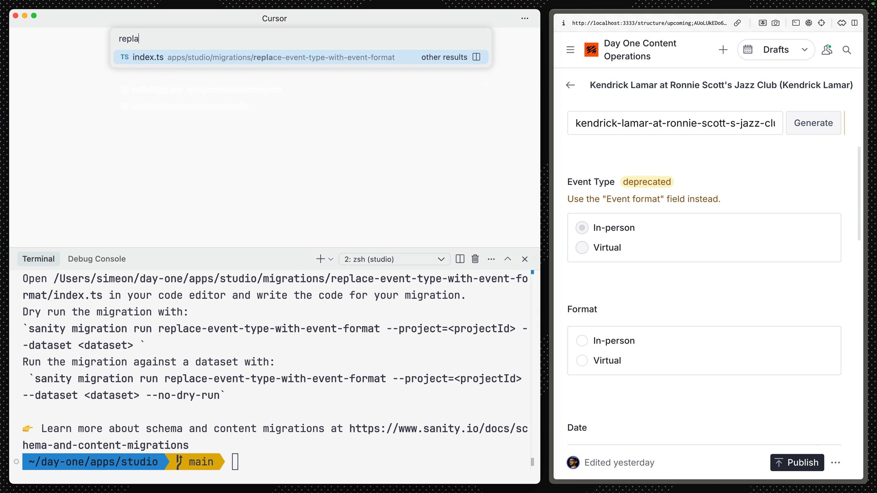Click 'Use the "Event format" field instead.' text

[644, 199]
